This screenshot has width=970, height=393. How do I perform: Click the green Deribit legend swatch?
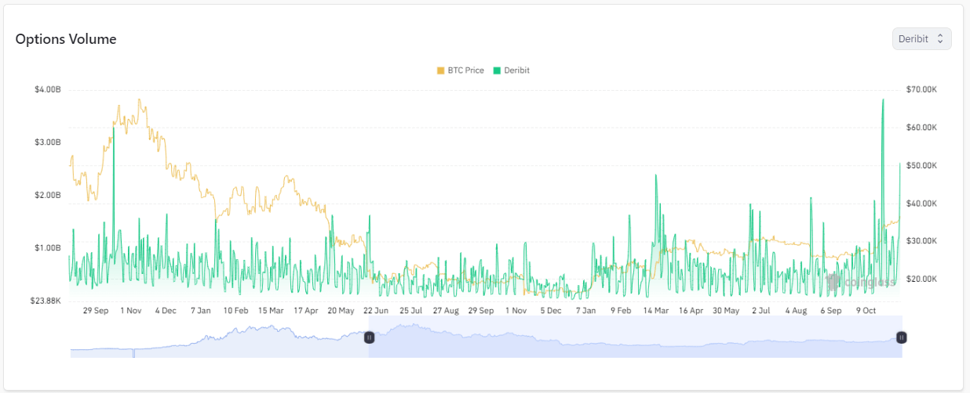(x=497, y=70)
